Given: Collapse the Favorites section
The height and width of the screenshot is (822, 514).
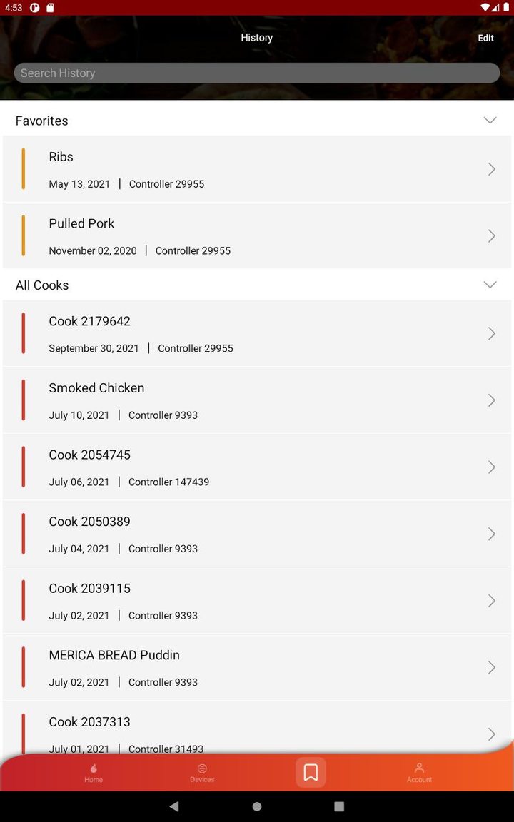Looking at the screenshot, I should (490, 121).
